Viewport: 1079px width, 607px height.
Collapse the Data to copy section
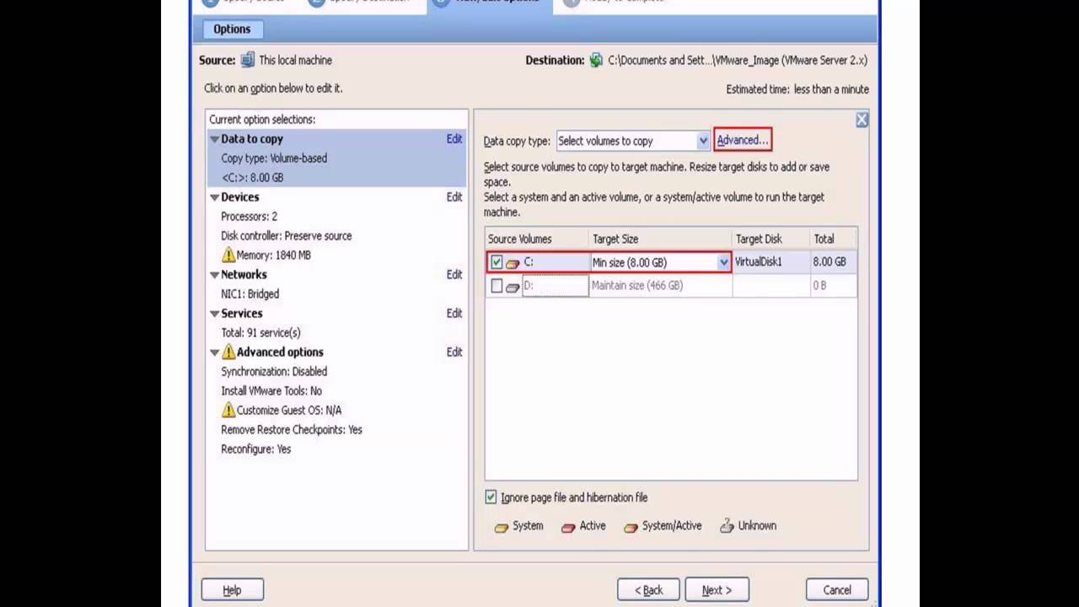[214, 139]
